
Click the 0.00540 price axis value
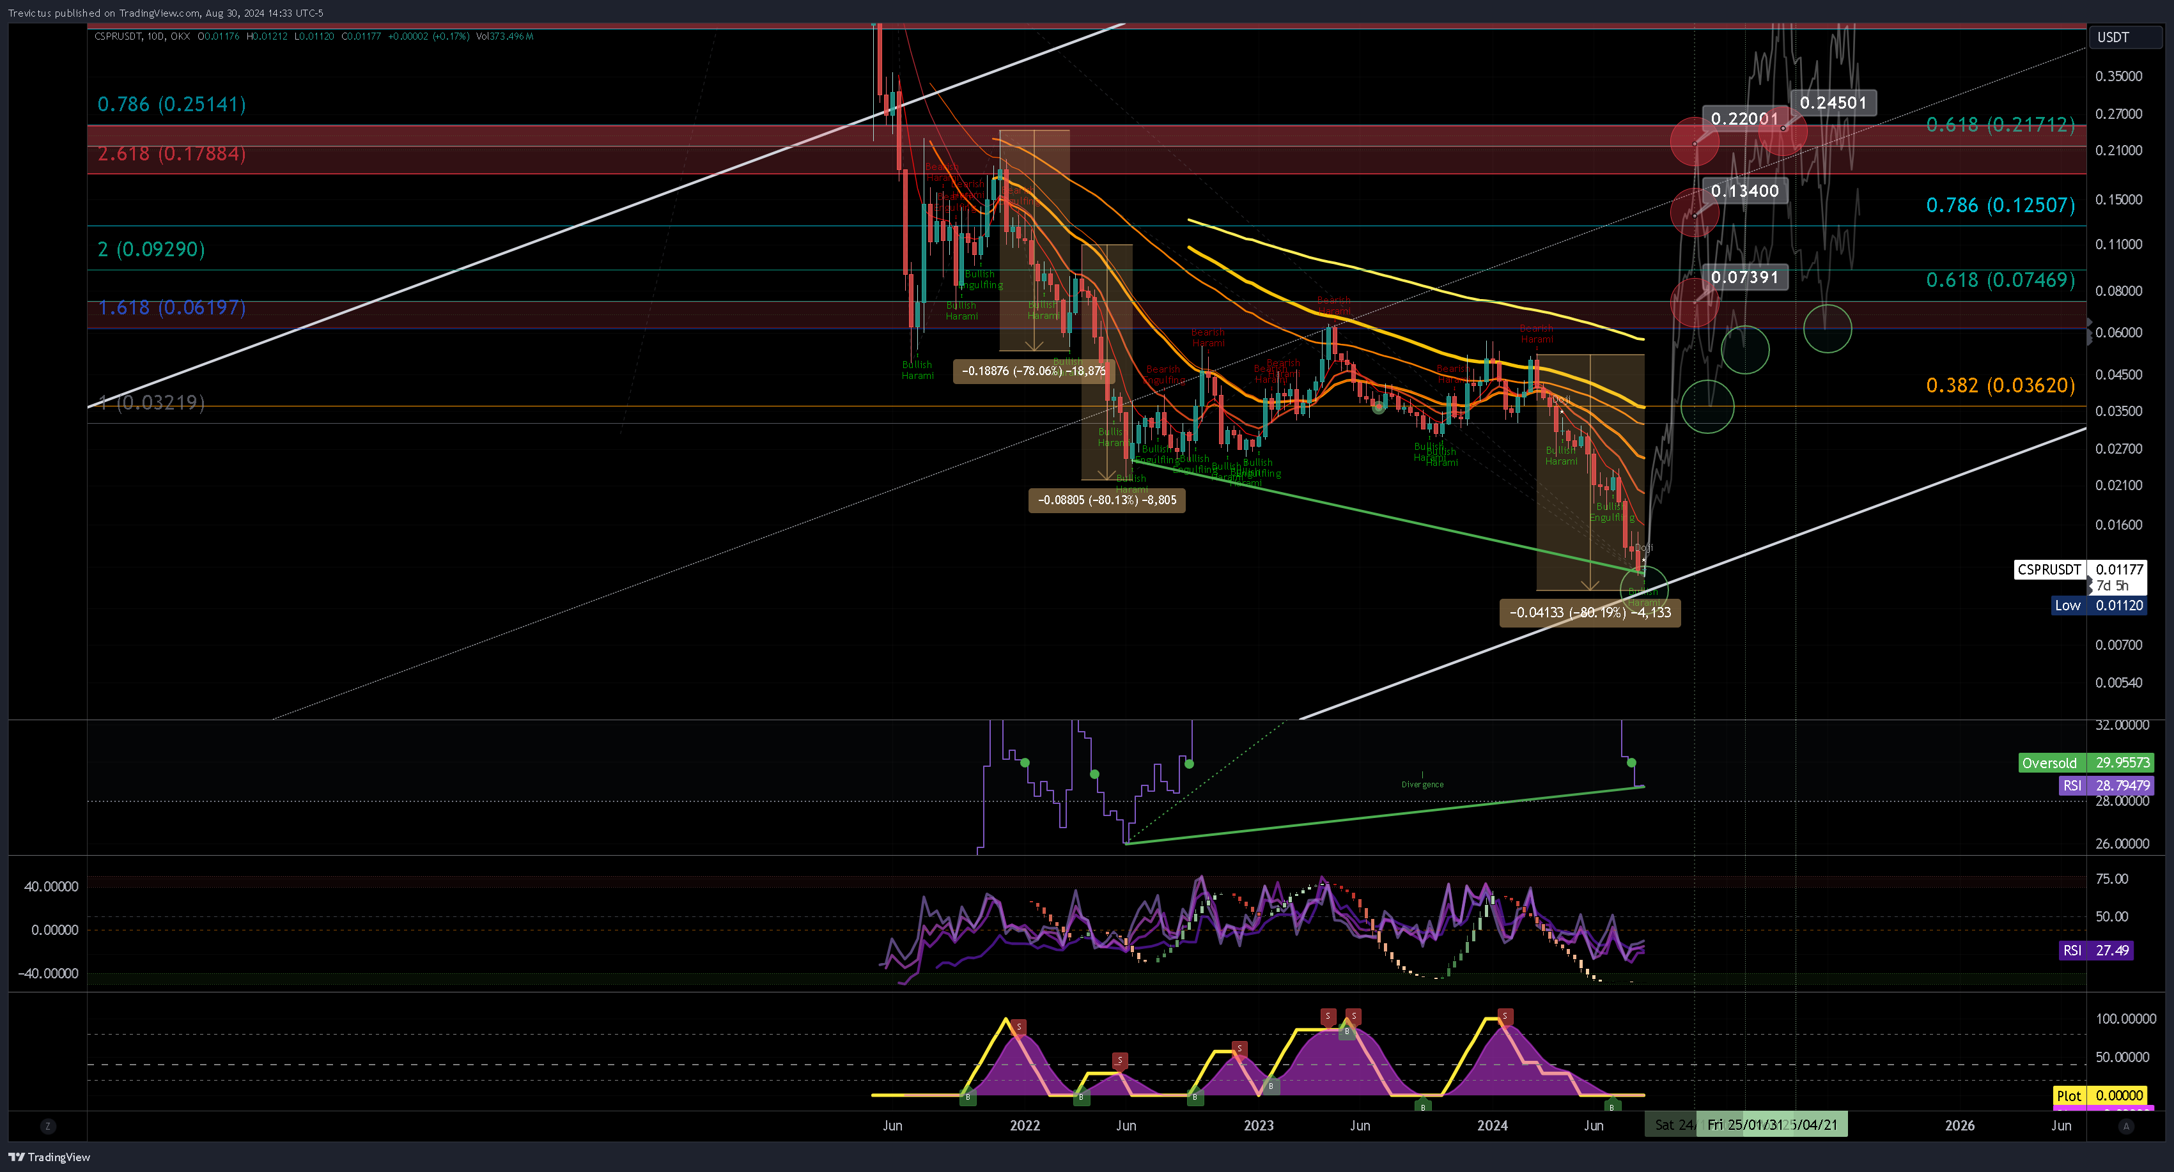pyautogui.click(x=2118, y=682)
